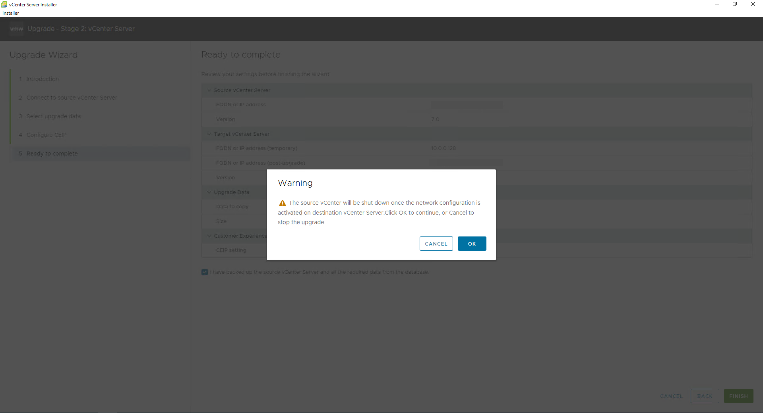Click the Back button in wizard footer
This screenshot has height=413, width=763.
click(x=705, y=396)
